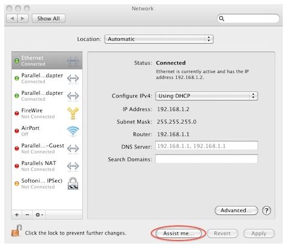
Task: Select Softoni... IPSec in the service list
Action: [x=47, y=183]
